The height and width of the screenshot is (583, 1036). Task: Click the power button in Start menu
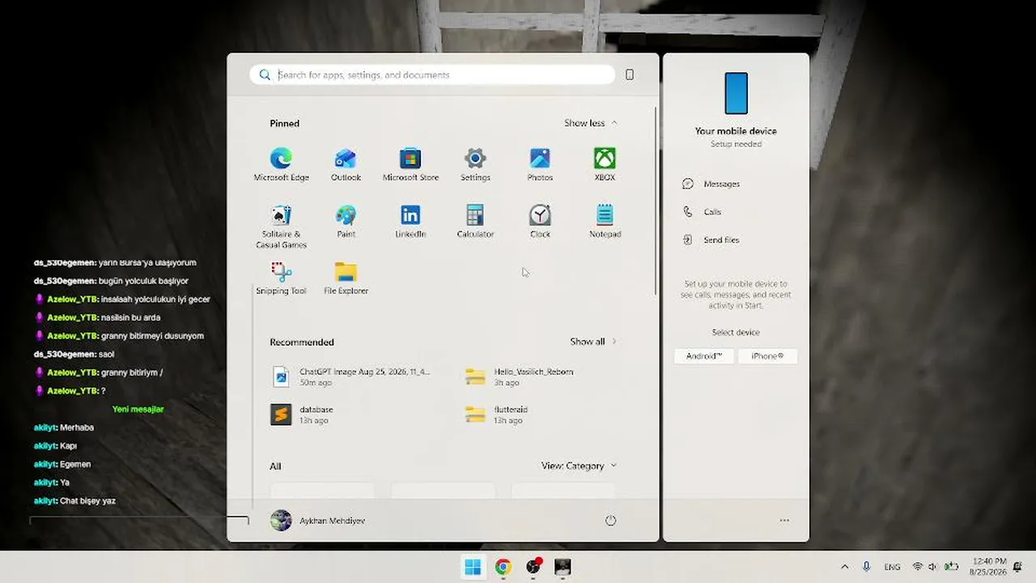pos(610,521)
